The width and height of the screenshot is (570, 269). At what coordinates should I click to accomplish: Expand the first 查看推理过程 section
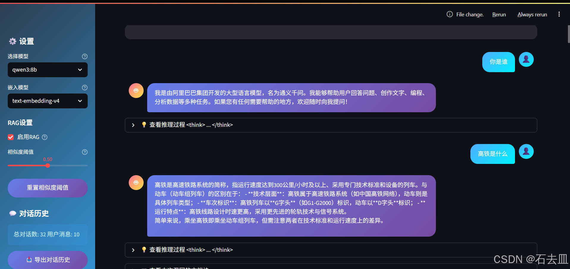(x=133, y=125)
